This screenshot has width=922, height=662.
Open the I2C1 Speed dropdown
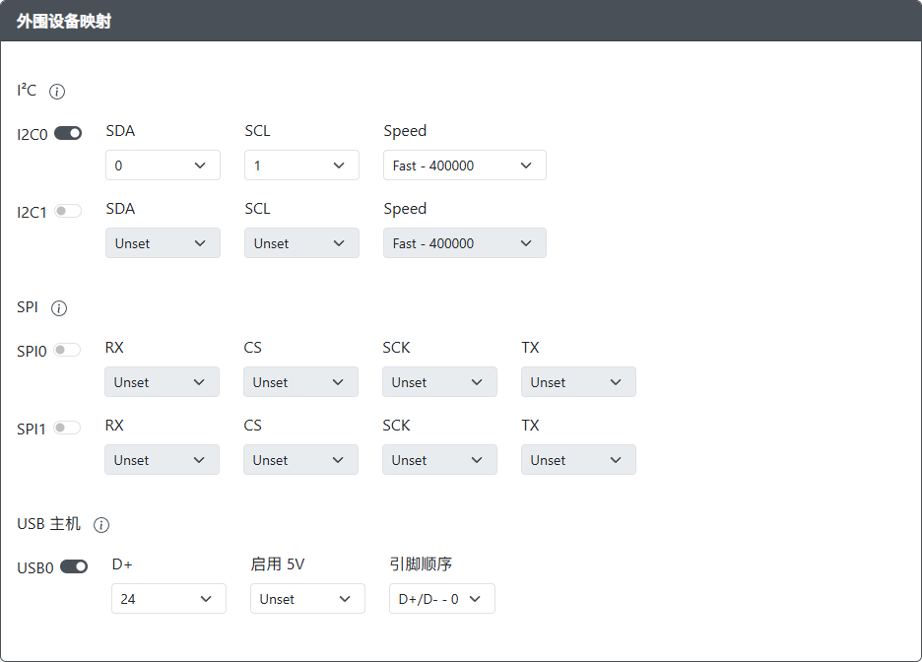[x=464, y=243]
